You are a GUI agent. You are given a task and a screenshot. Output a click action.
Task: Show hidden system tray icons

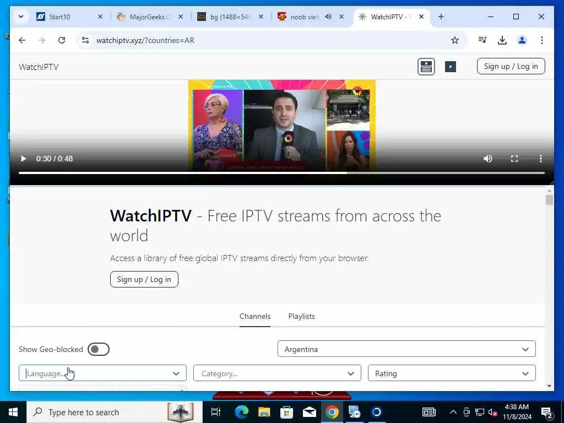point(453,412)
